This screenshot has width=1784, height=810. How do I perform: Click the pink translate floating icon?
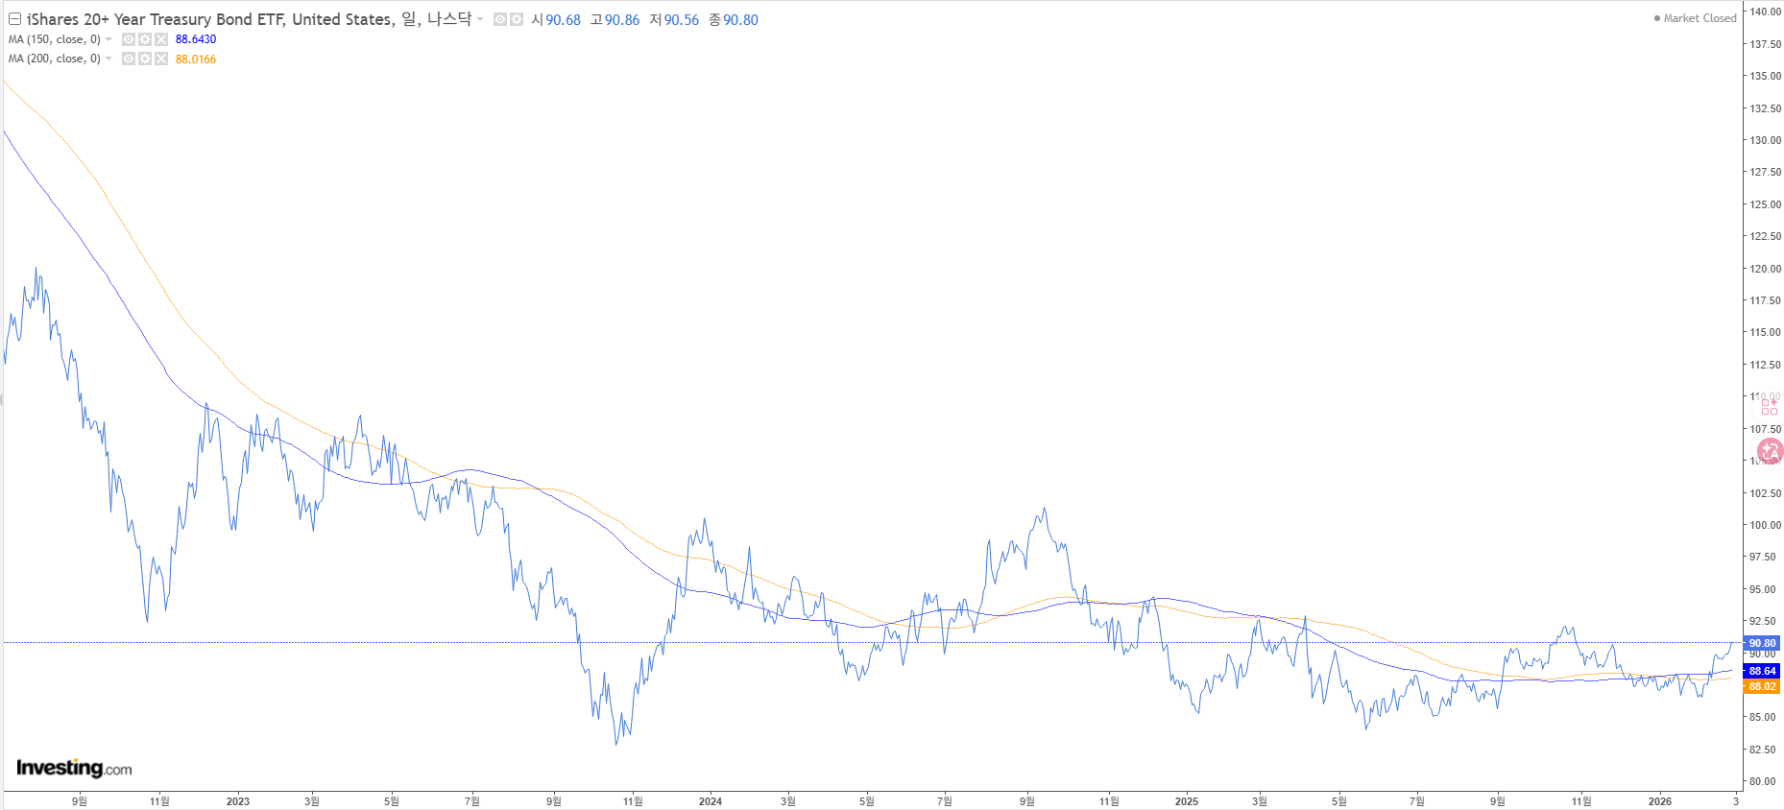[1770, 450]
